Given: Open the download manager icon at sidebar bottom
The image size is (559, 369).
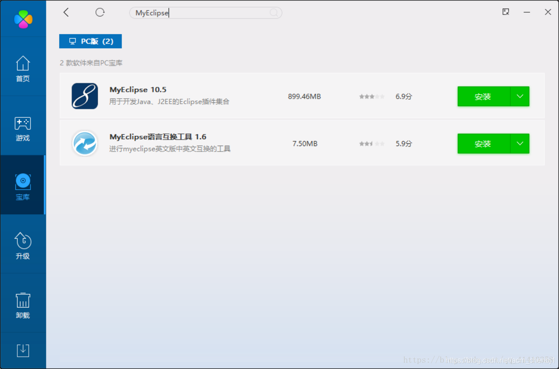Looking at the screenshot, I should click(x=23, y=350).
